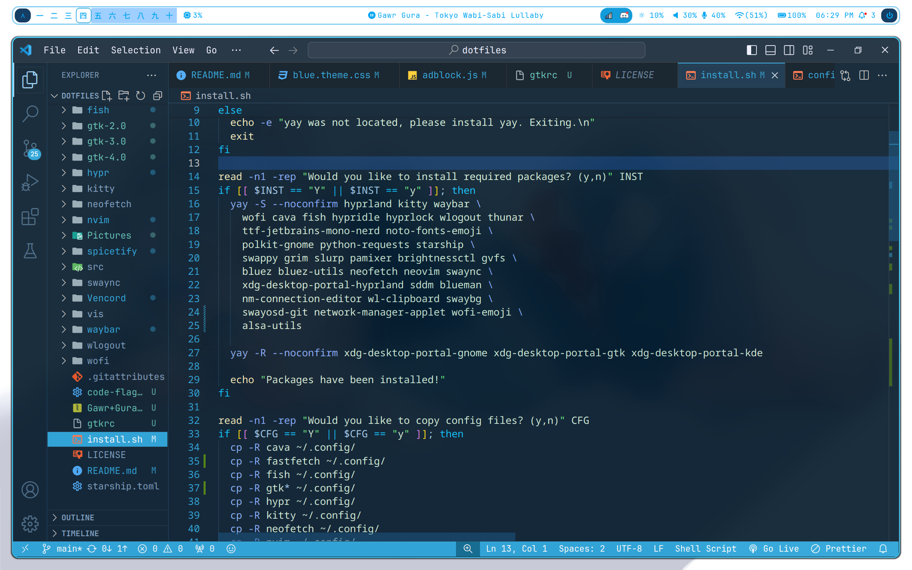Toggle the secondary side bar layout button
The height and width of the screenshot is (570, 912).
tap(789, 50)
